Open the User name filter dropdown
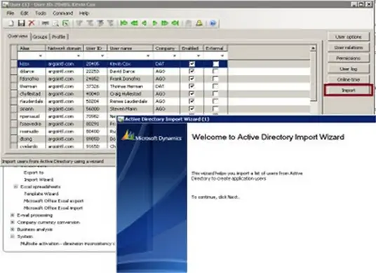The image size is (376, 273). pos(148,56)
